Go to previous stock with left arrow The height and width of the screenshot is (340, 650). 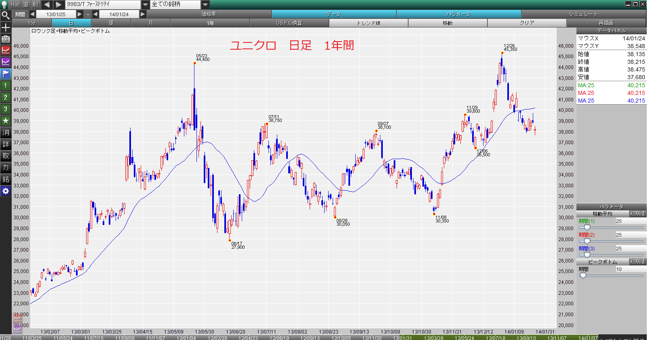coord(47,4)
